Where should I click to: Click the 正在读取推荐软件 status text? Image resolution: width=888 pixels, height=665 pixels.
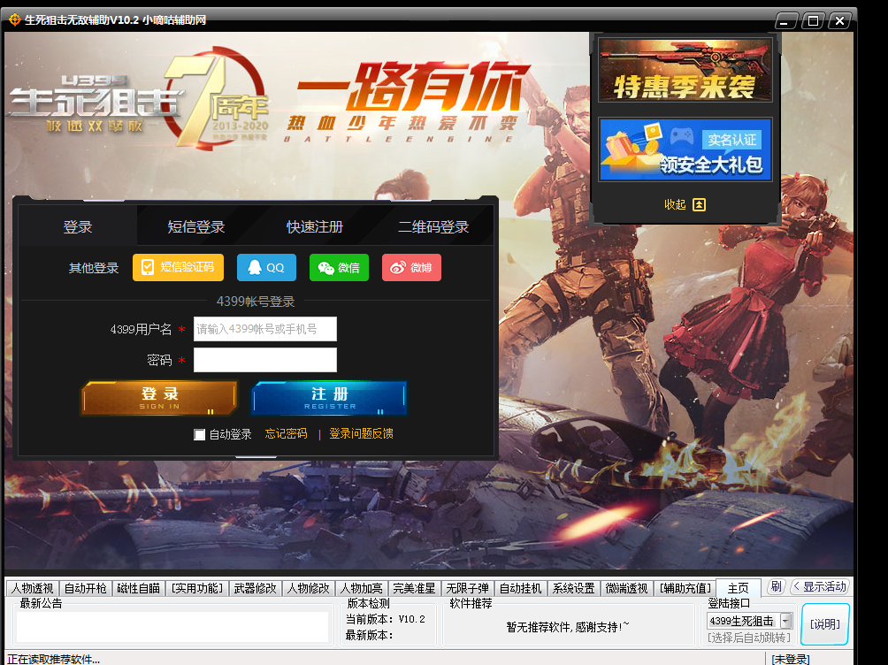pyautogui.click(x=53, y=660)
